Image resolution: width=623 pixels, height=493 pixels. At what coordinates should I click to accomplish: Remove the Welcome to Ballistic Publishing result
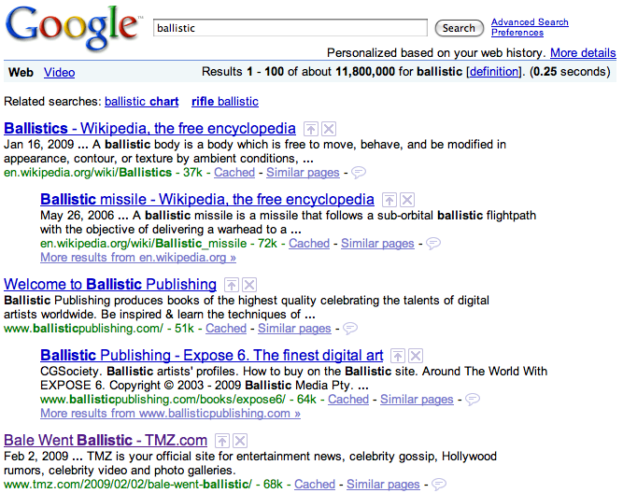pyautogui.click(x=249, y=285)
